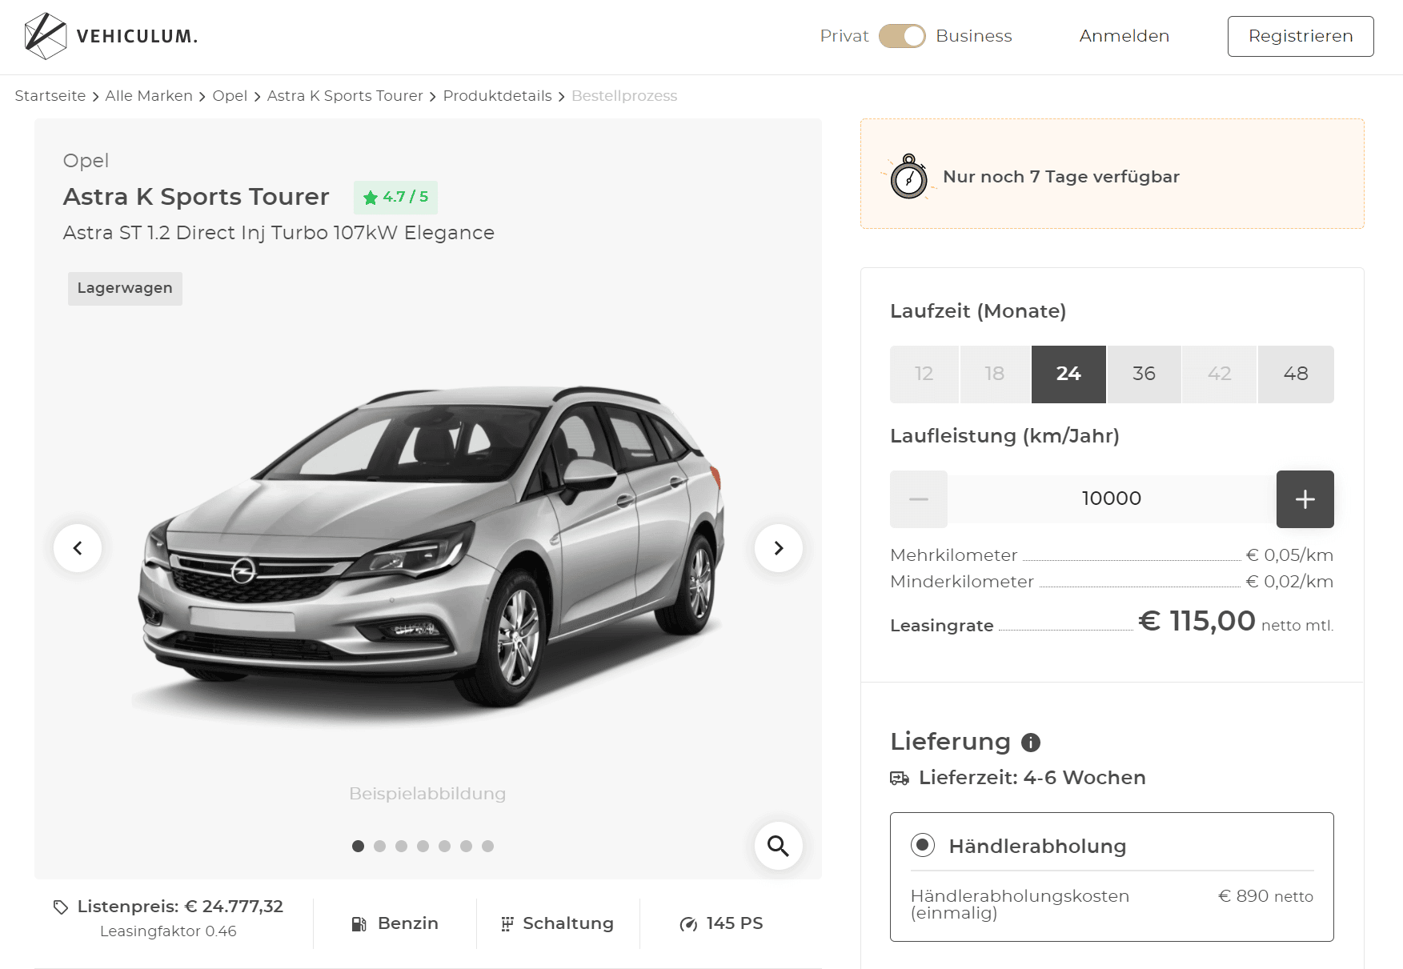The width and height of the screenshot is (1403, 969).
Task: Select the 36 months term
Action: coord(1144,374)
